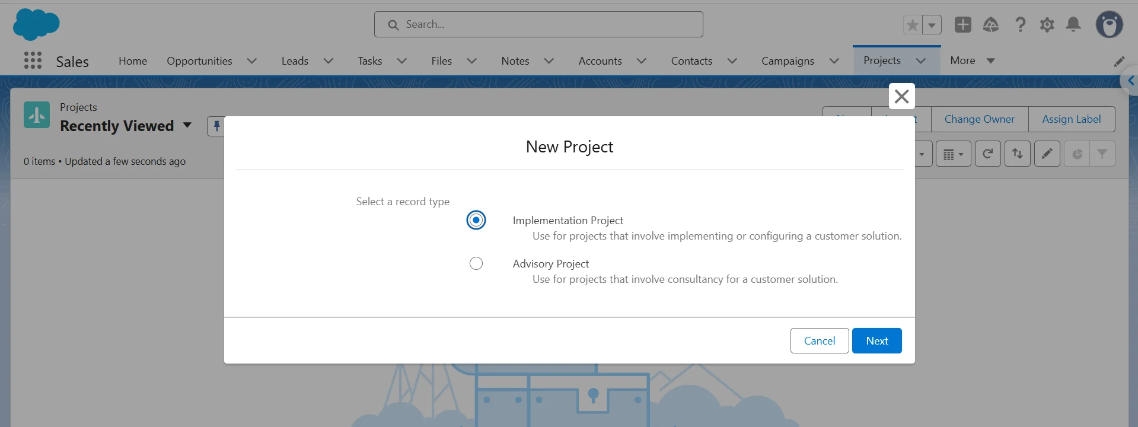Click the Change Owner button

pos(980,119)
